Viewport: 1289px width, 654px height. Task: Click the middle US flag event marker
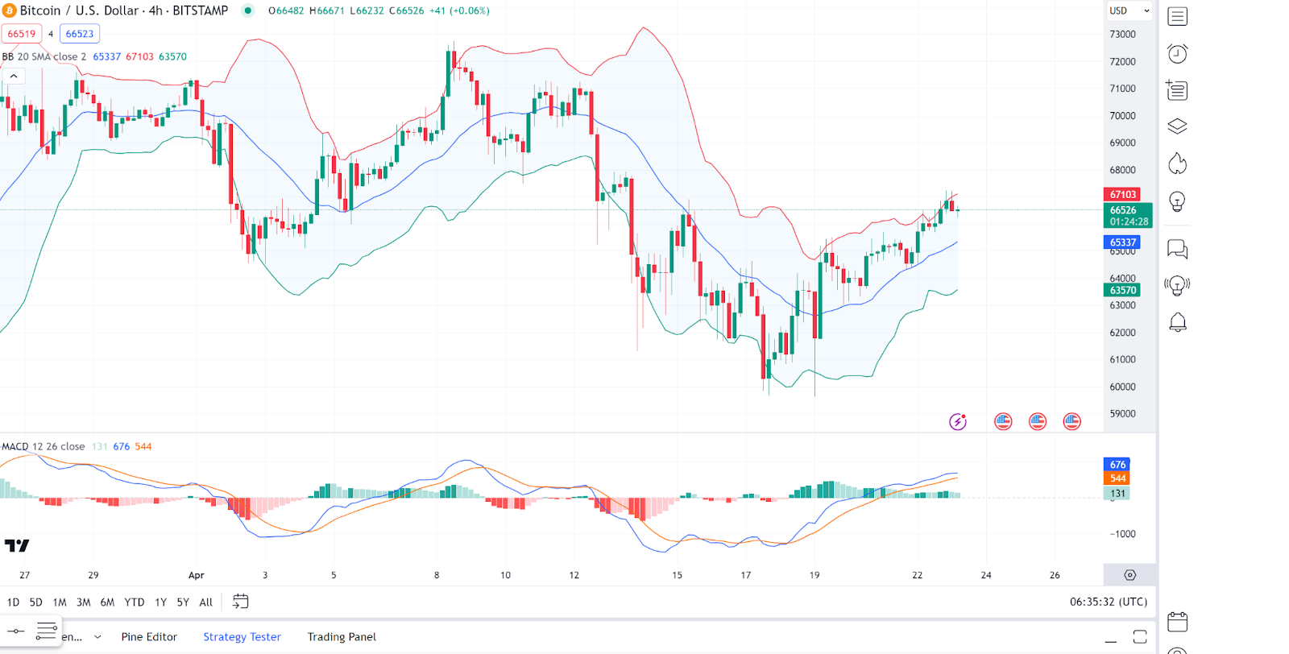1038,421
